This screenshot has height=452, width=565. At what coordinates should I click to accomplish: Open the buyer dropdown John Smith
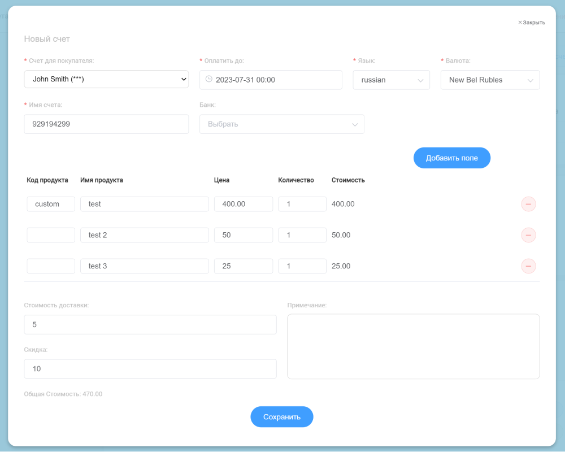[106, 80]
